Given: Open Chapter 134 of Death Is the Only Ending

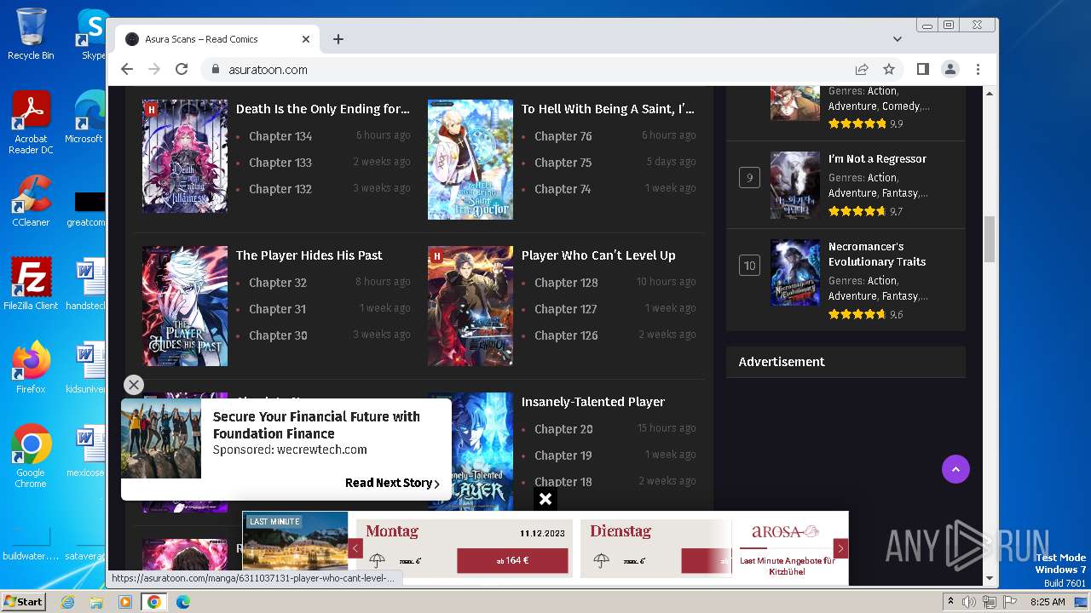Looking at the screenshot, I should (x=280, y=136).
